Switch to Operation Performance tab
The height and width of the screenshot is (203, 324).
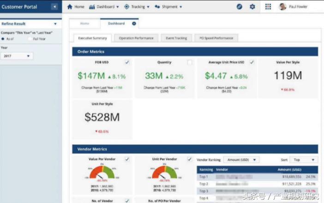[x=136, y=38]
